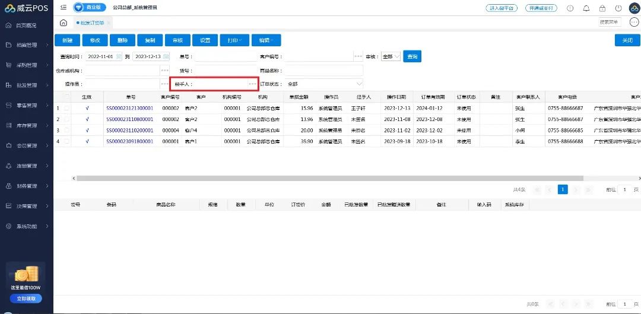
Task: Expand 批发管理 in the left sidebar
Action: tap(27, 85)
